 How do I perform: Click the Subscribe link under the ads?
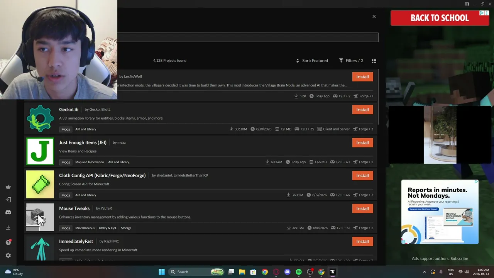point(459,259)
